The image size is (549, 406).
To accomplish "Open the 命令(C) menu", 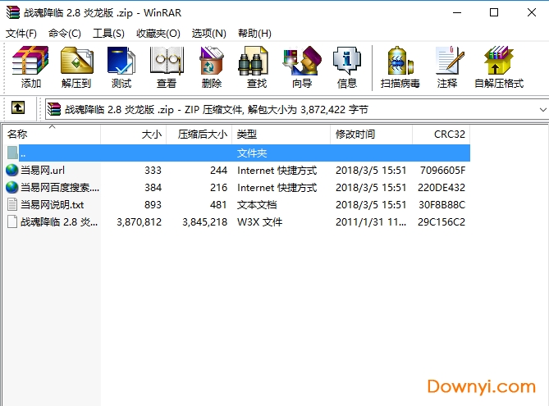I will coord(65,34).
